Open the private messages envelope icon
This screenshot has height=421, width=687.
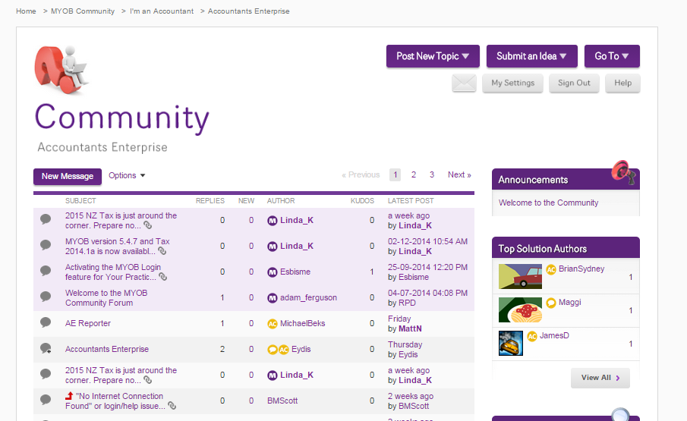(464, 83)
